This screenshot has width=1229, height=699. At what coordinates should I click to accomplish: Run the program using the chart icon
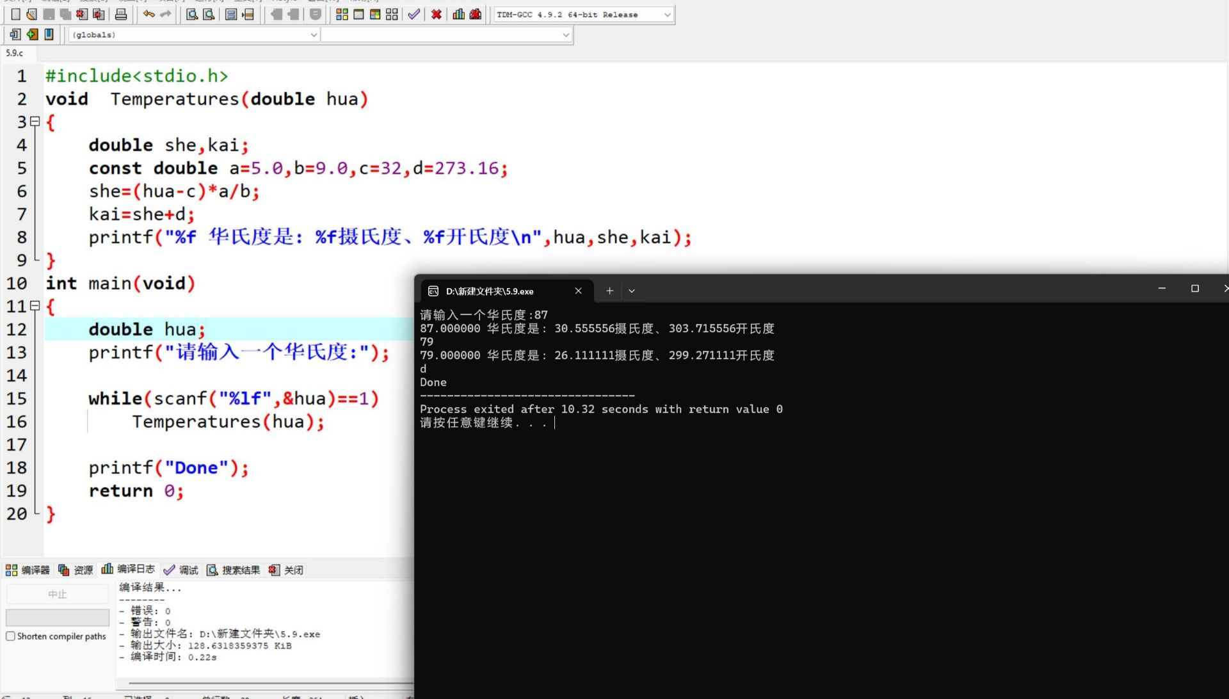tap(458, 14)
